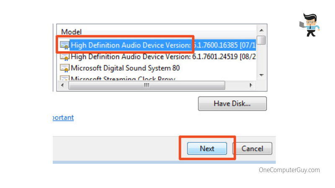This screenshot has height=188, width=335.
Task: Cancel the driver installation wizard
Action: (253, 149)
